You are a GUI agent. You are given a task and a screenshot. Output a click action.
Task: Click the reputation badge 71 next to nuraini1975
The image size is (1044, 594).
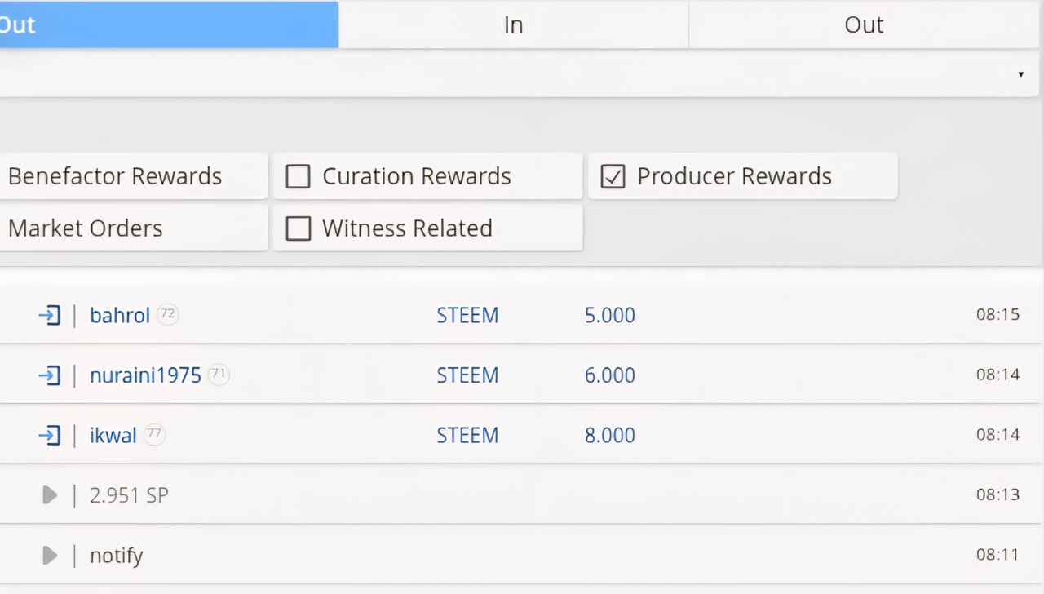tap(219, 375)
